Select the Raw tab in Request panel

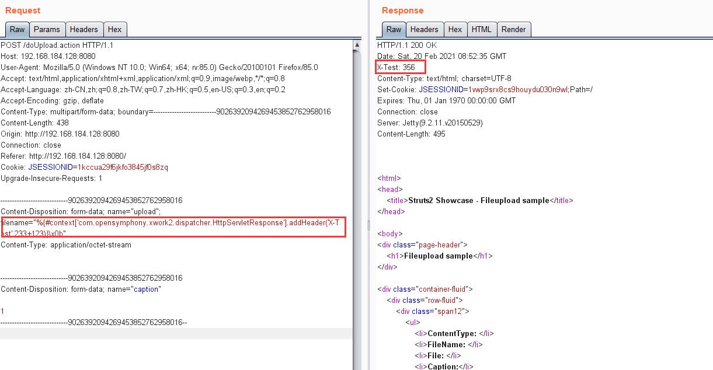point(17,30)
